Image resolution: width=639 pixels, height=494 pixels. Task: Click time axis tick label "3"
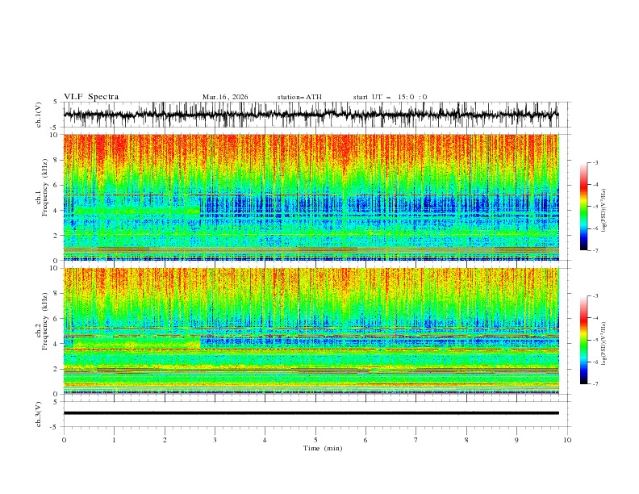tap(215, 440)
